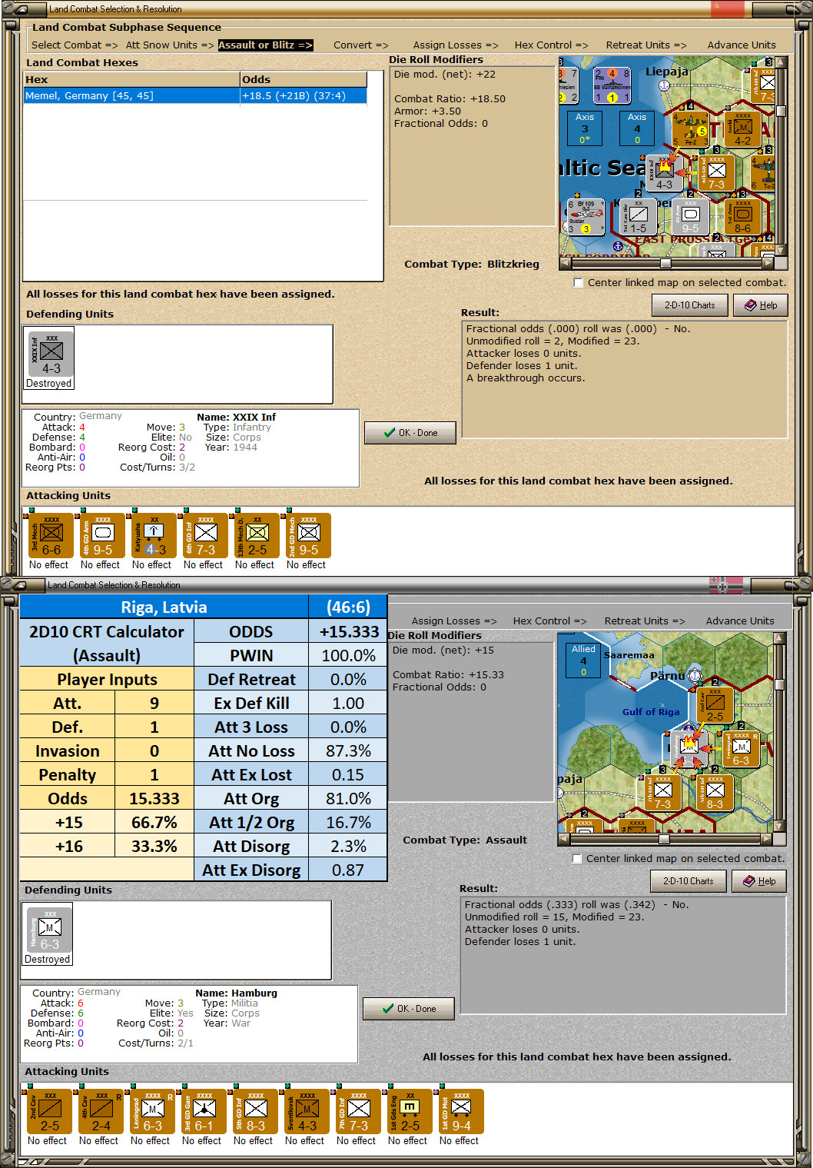Screen dimensions: 813x1168
Task: Open 2D-10 Charts in Riga combat window
Action: click(689, 881)
